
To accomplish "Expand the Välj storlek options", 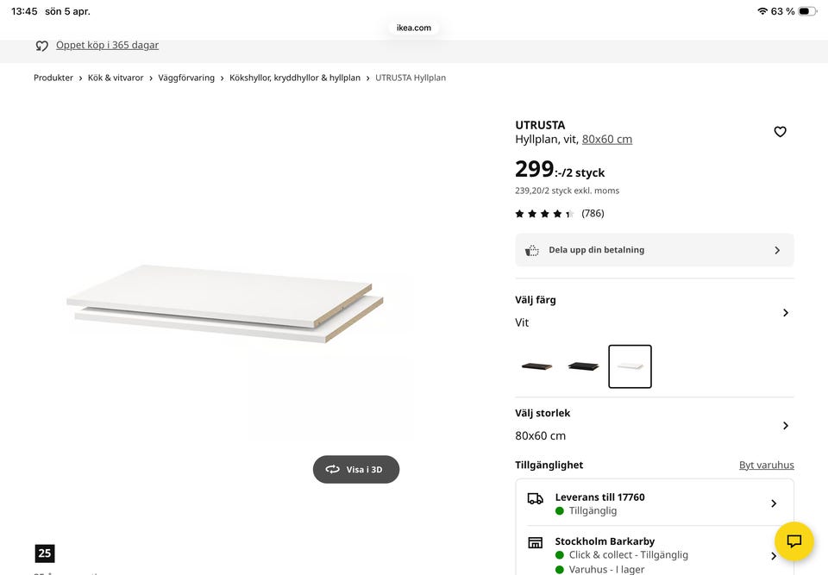I will click(x=785, y=426).
